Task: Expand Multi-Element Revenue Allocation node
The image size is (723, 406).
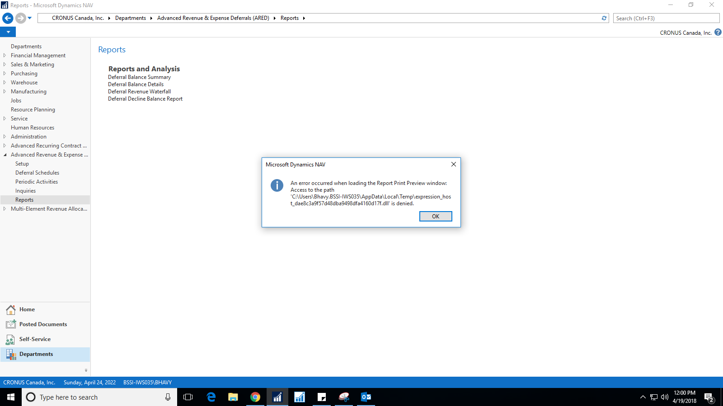Action: 5,209
